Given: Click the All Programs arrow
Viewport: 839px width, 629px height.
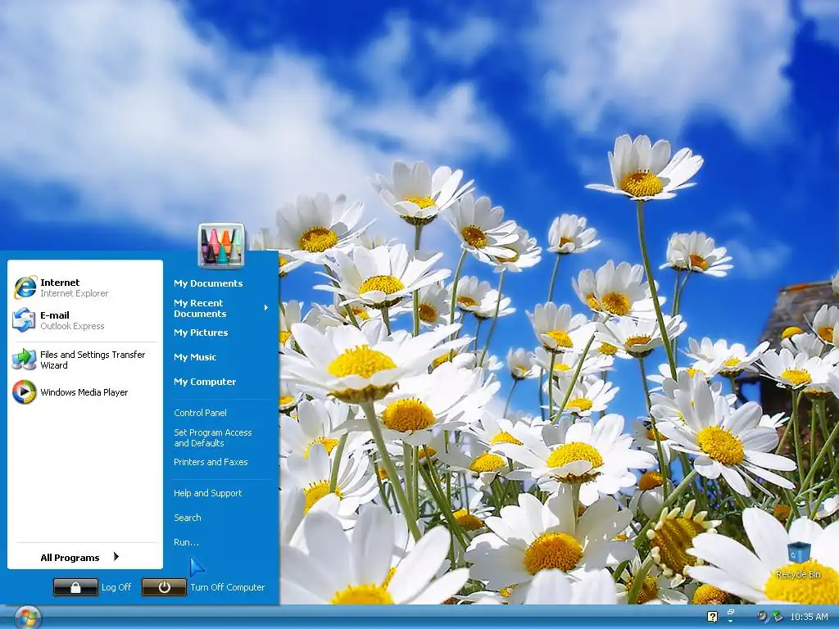Looking at the screenshot, I should [x=116, y=557].
